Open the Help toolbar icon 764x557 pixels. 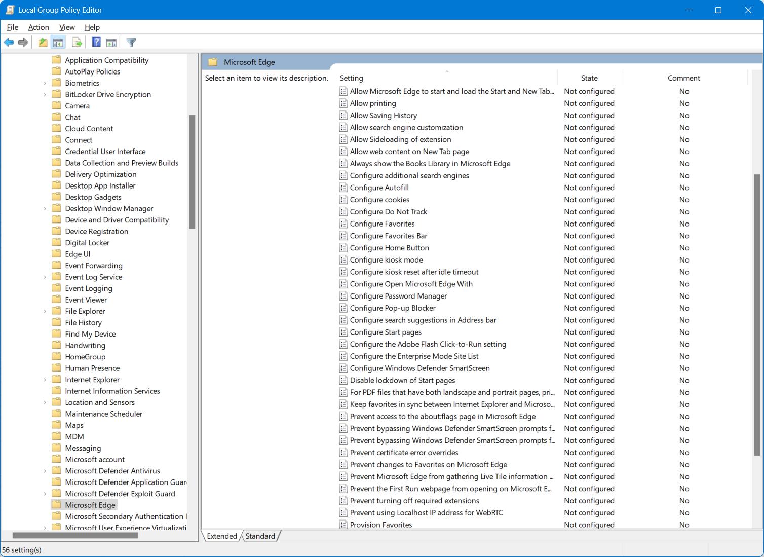[x=96, y=43]
